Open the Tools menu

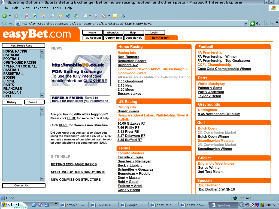[x=57, y=8]
